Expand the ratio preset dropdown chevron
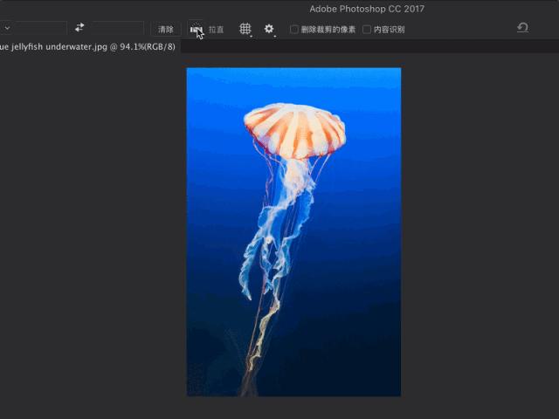Image resolution: width=559 pixels, height=419 pixels. tap(7, 28)
